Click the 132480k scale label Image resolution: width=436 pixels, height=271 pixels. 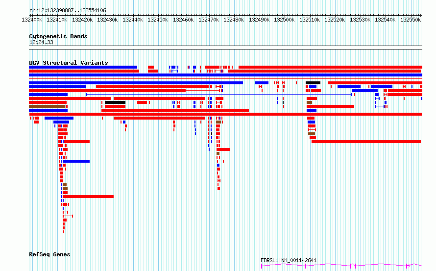pos(234,20)
